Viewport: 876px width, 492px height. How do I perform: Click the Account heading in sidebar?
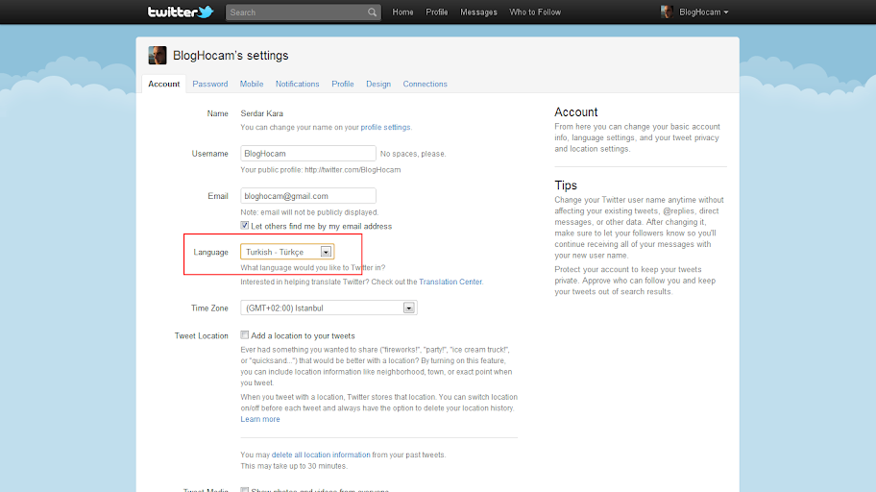pos(576,111)
